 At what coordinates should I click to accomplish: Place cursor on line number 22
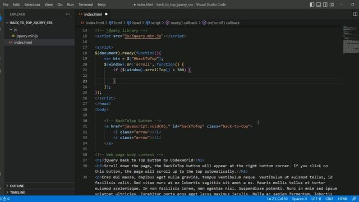(x=85, y=76)
